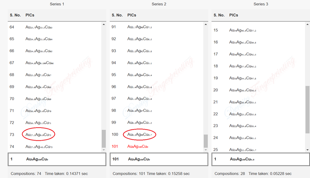Click the PICs header in Series 3
This screenshot has width=310, height=178.
click(234, 15)
